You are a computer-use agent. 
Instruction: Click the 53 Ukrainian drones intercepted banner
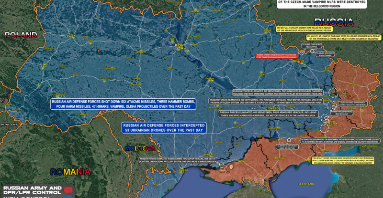[164, 127]
